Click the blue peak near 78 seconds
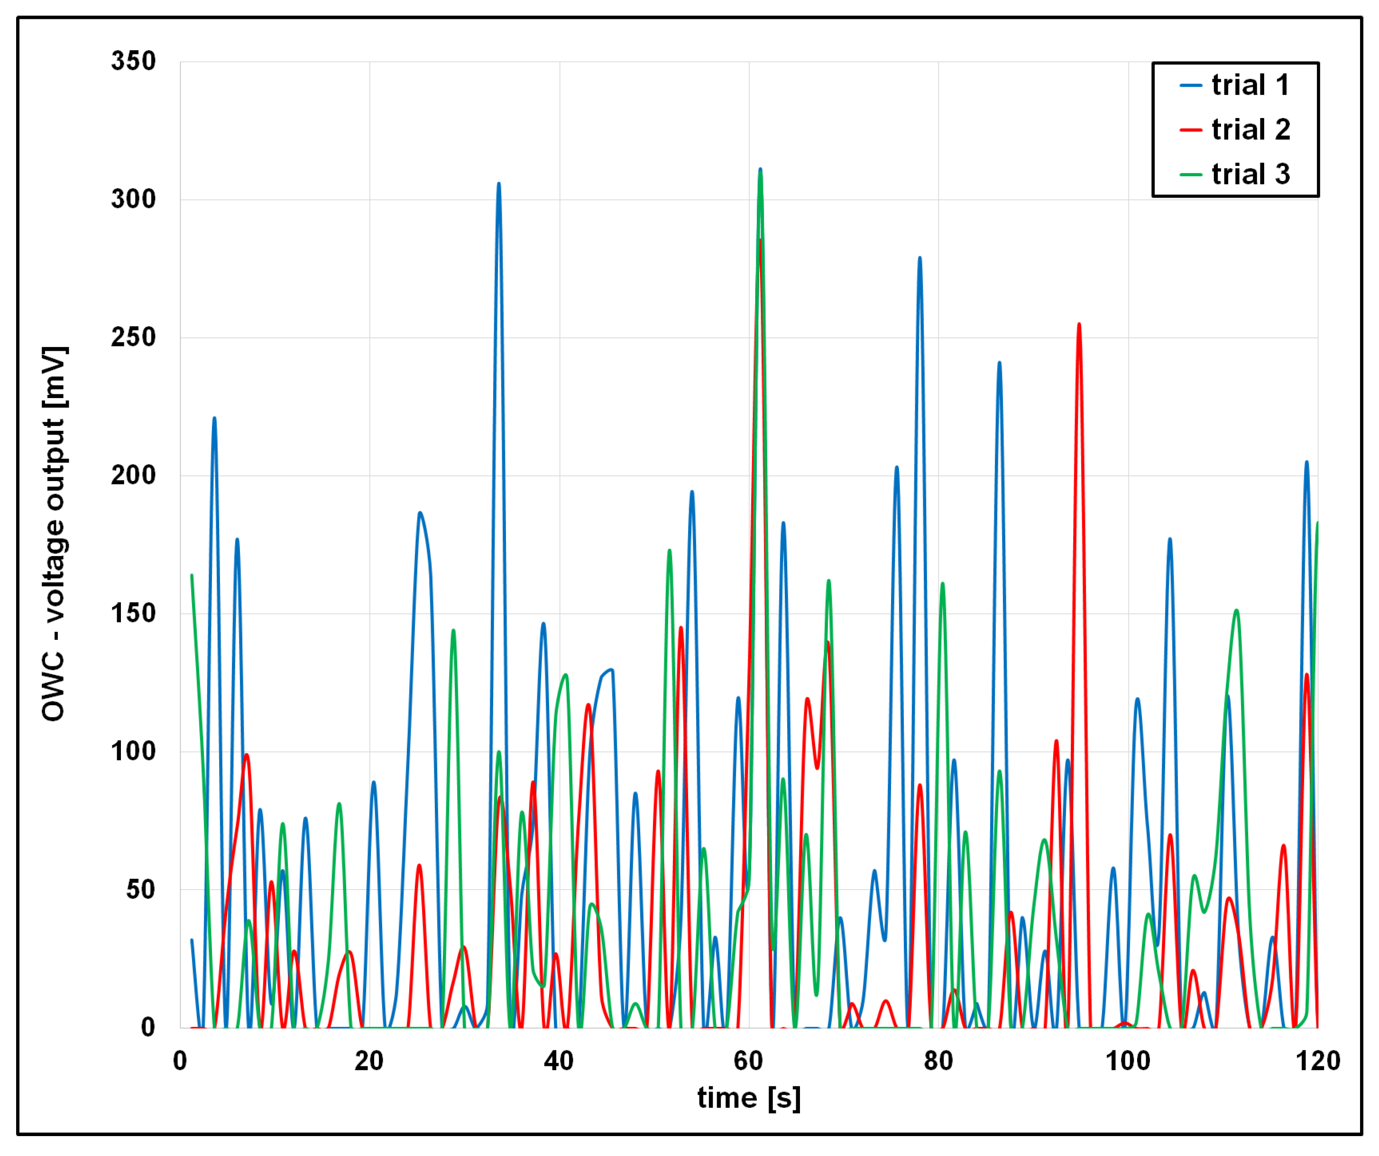The image size is (1379, 1156). tap(919, 259)
